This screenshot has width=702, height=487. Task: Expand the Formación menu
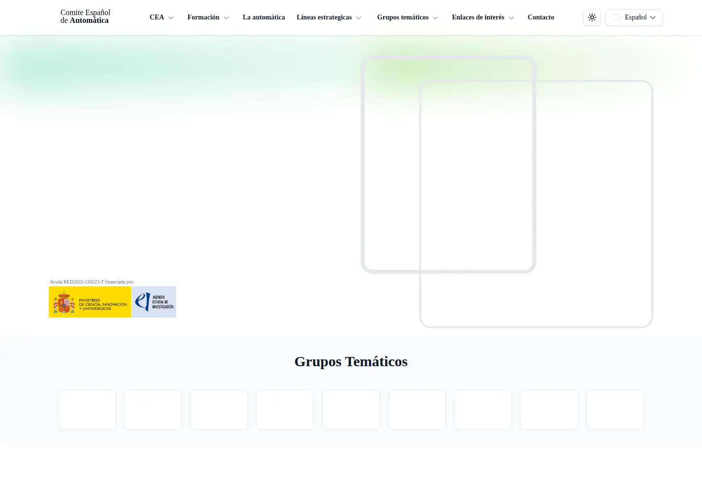click(208, 18)
